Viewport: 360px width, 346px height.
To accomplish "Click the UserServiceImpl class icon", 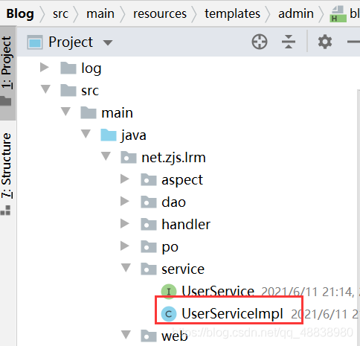I will point(169,314).
